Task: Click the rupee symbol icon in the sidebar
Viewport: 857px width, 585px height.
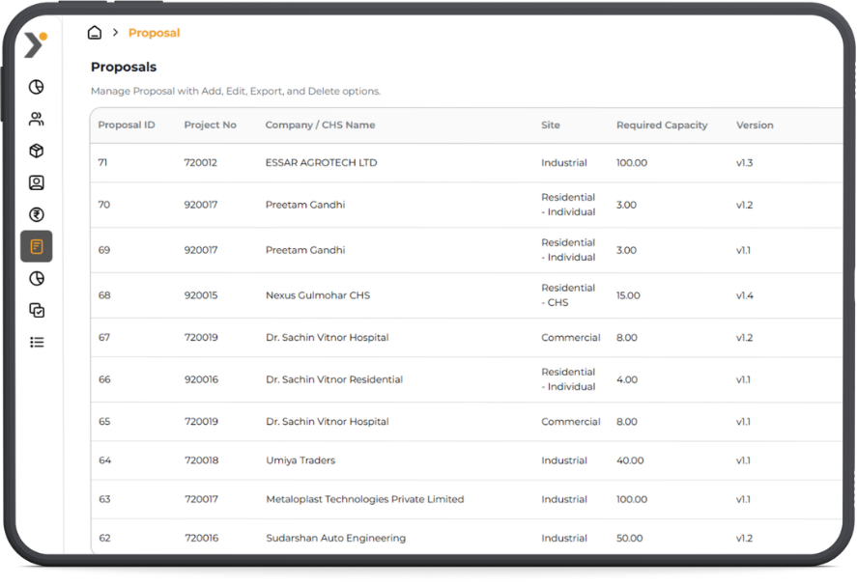Action: tap(37, 214)
